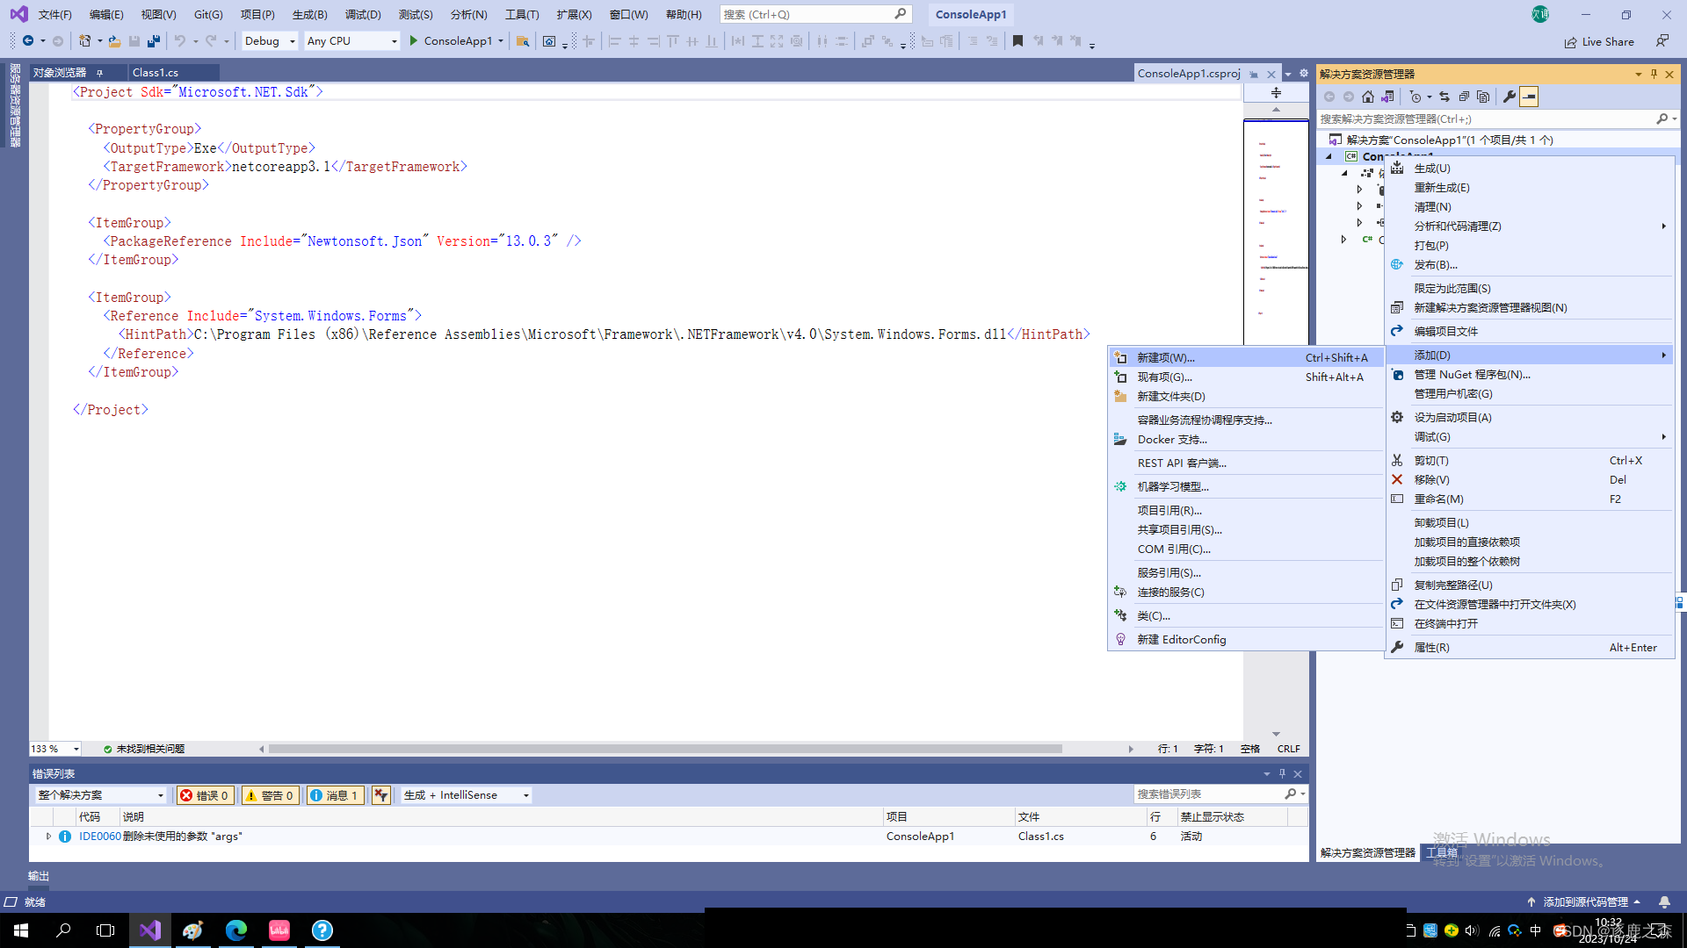Open the Any CPU platform dropdown
Viewport: 1687px width, 948px height.
(351, 41)
